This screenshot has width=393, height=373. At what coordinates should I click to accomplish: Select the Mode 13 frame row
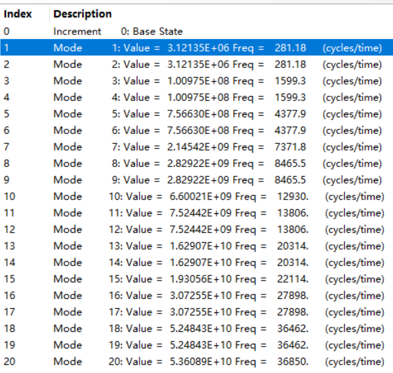[197, 246]
